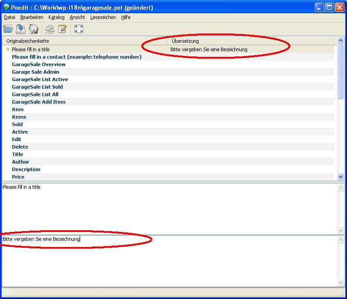Click the Poedit globe icon in the title bar
This screenshot has height=299, width=347.
click(6, 7)
